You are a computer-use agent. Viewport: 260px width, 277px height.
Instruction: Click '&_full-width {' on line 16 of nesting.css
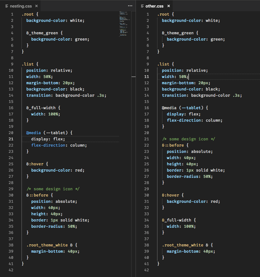(43, 108)
